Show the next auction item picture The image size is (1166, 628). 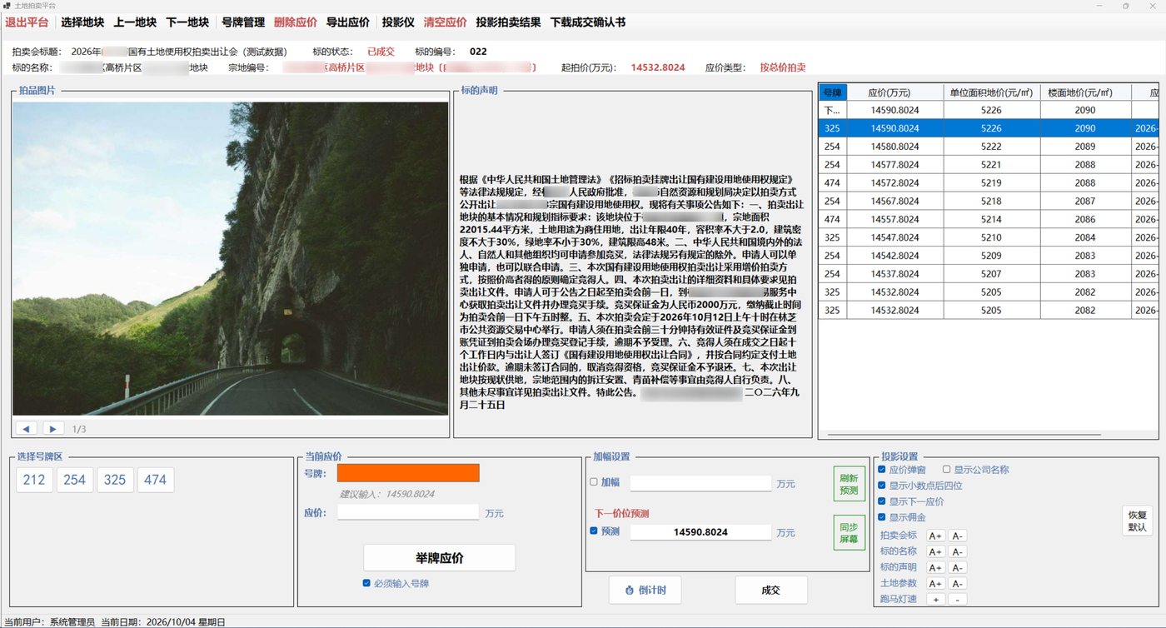point(53,429)
